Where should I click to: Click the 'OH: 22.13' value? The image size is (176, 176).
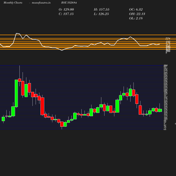pyautogui.click(x=137, y=14)
